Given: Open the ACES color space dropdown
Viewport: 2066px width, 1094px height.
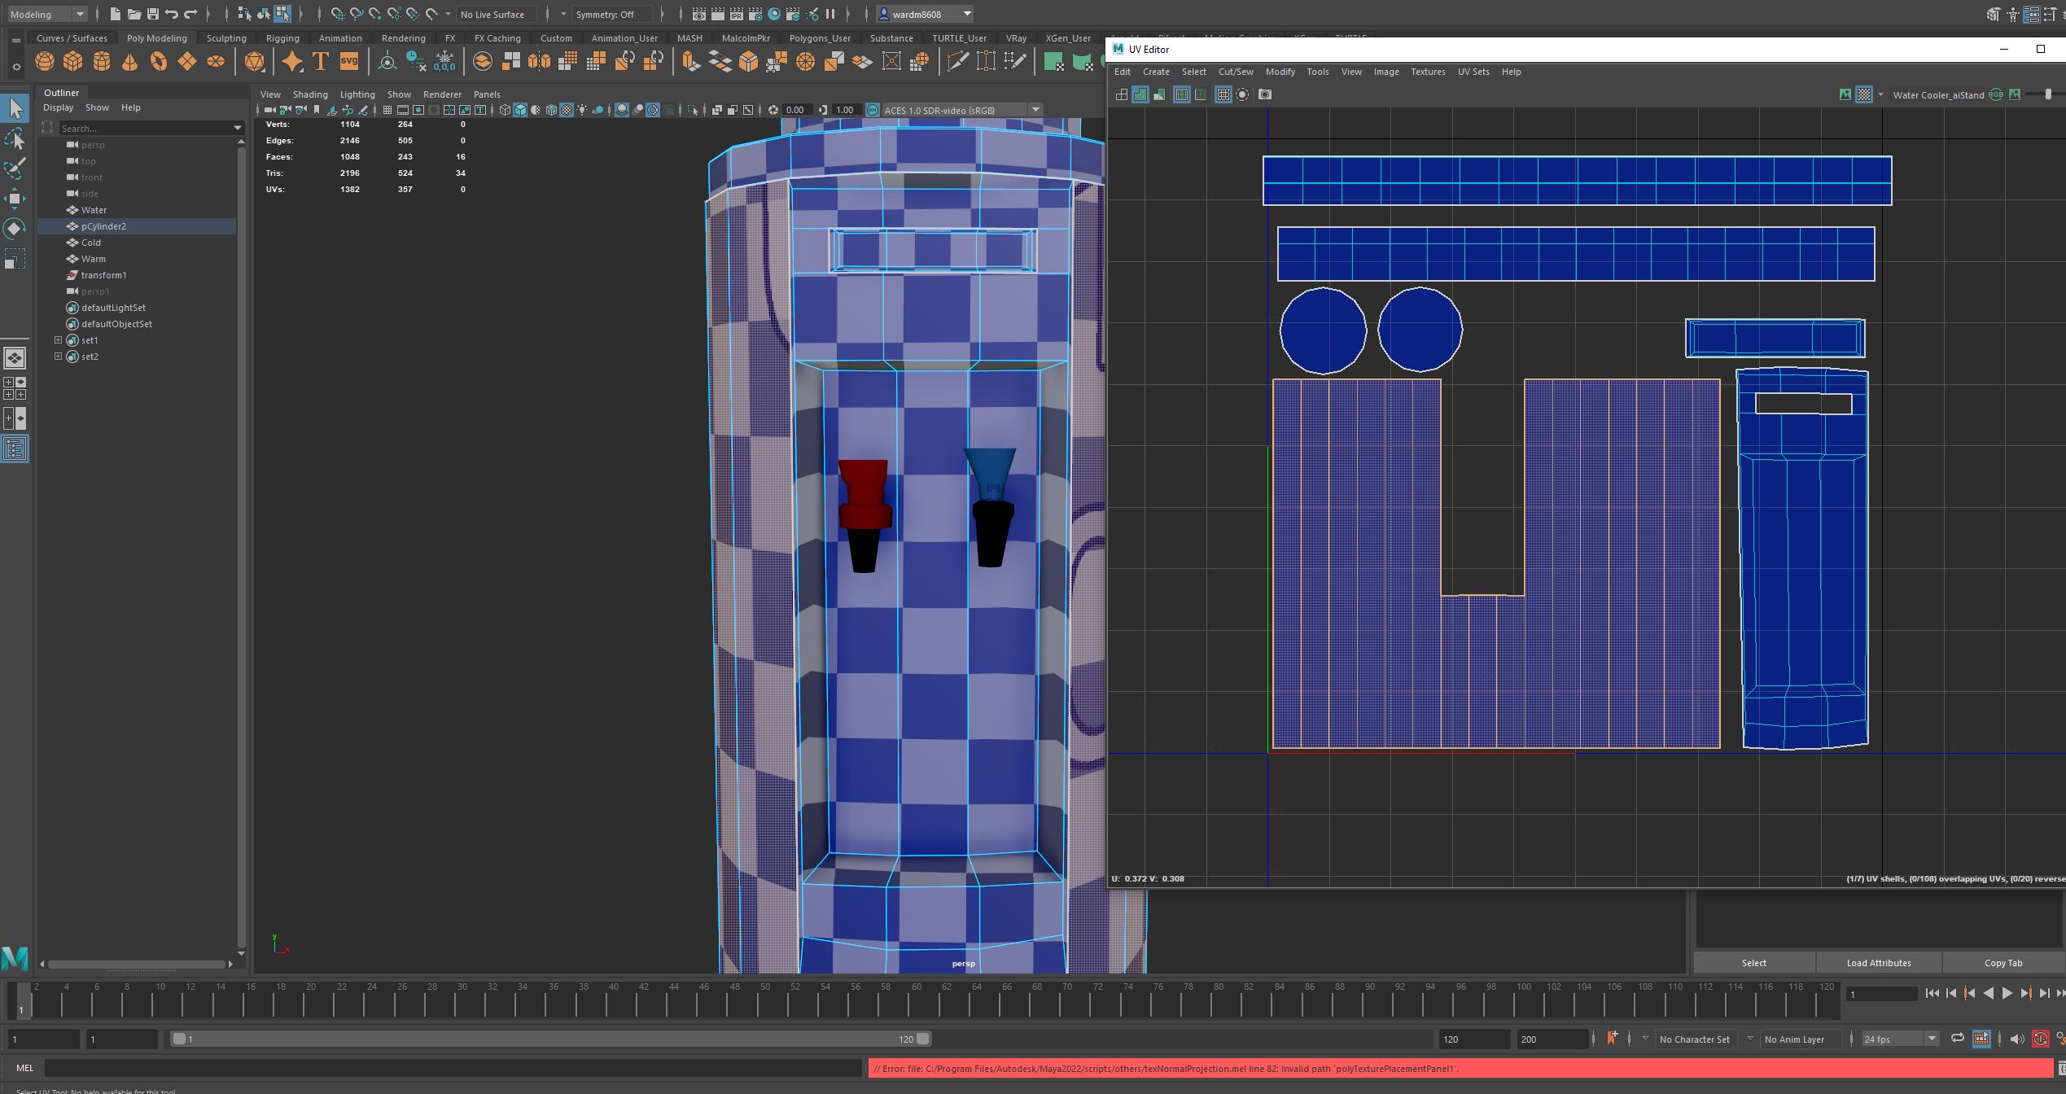Looking at the screenshot, I should click(1035, 110).
